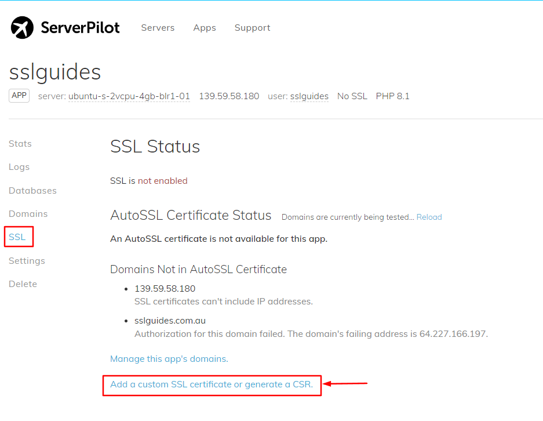This screenshot has width=543, height=421.
Task: Open user sslguides details
Action: [x=309, y=96]
